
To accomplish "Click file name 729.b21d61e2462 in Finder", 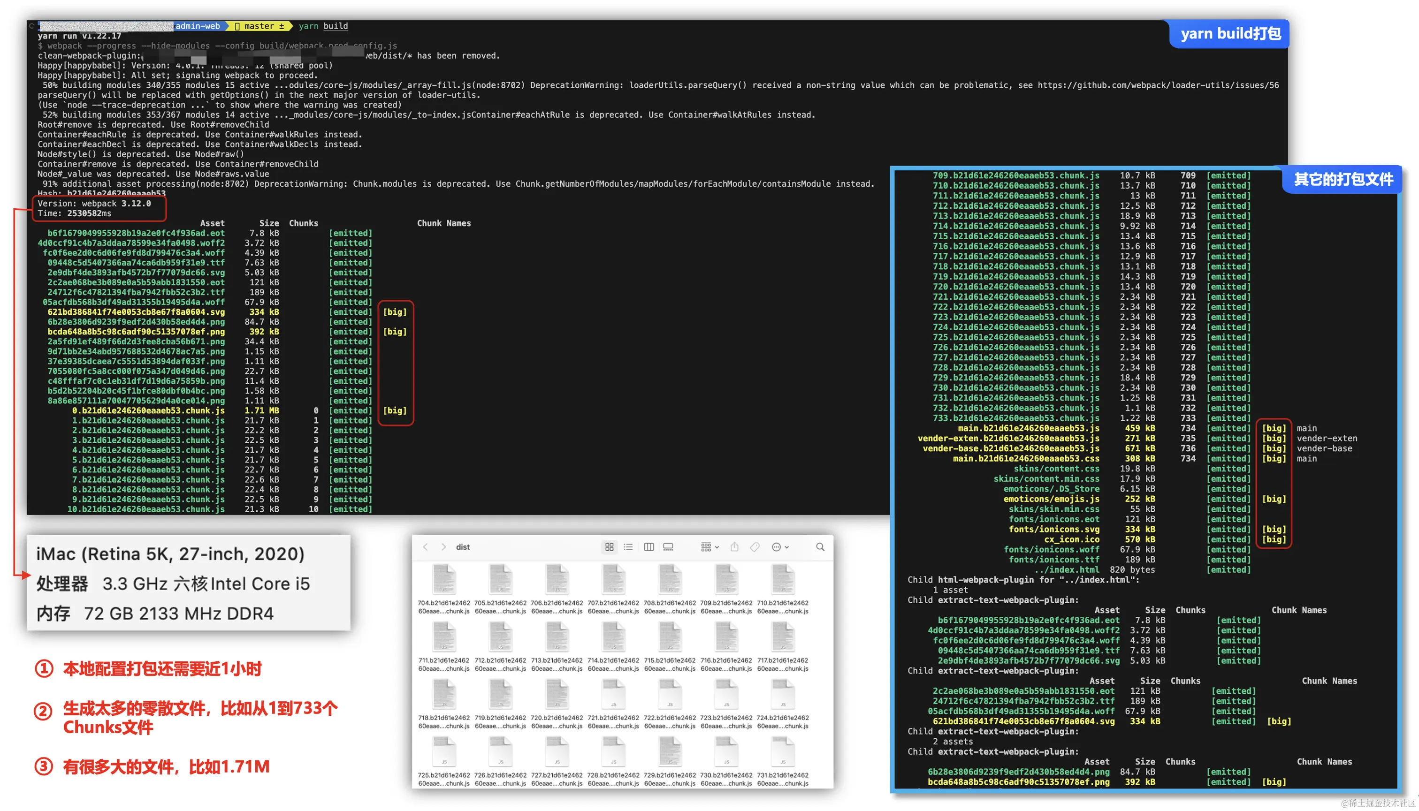I will coord(670,775).
